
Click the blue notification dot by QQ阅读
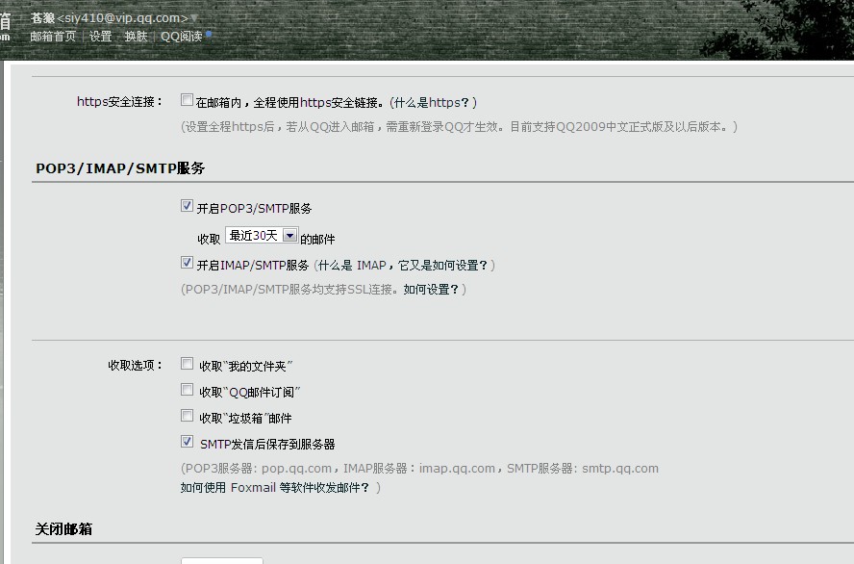(x=208, y=34)
